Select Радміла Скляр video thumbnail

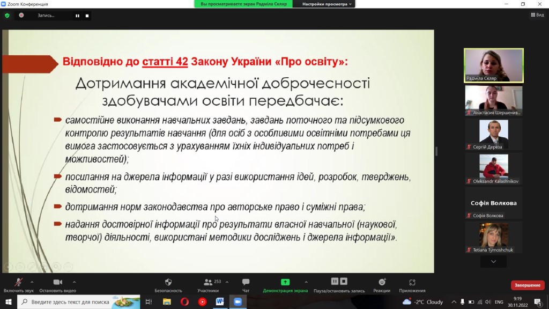point(494,65)
